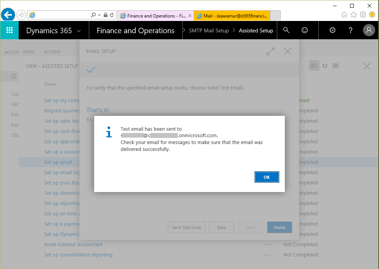
Task: Open more options for consolidation reporting
Action: [267, 255]
